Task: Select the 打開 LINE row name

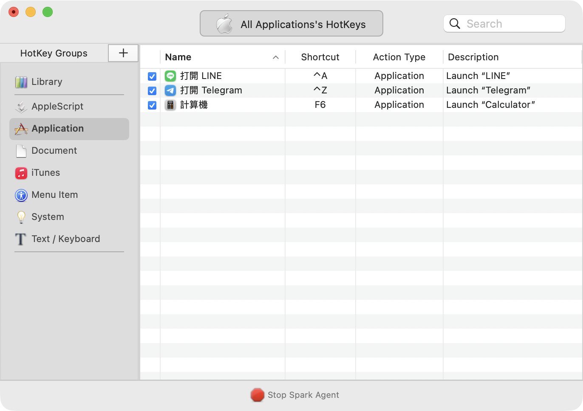Action: pos(201,76)
